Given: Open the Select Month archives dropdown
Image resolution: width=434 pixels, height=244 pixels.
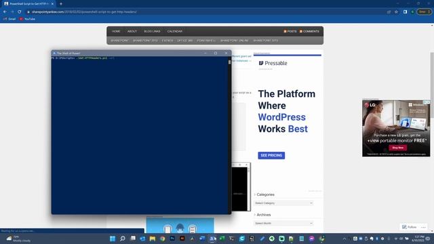Looking at the screenshot, I should 283,223.
